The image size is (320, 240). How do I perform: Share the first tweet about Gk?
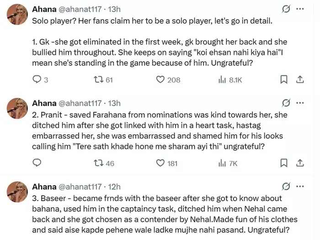300,80
